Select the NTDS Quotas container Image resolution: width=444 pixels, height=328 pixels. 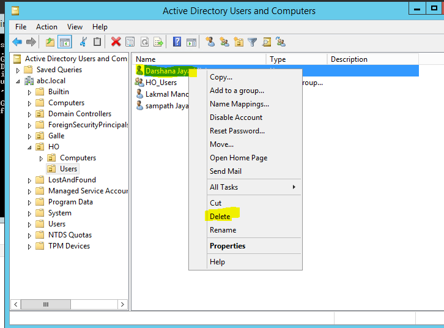pyautogui.click(x=70, y=235)
